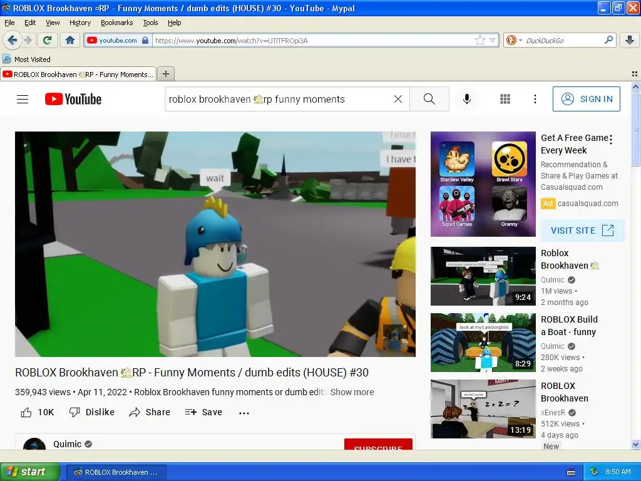
Task: Click the xEnesR channel name
Action: [553, 412]
